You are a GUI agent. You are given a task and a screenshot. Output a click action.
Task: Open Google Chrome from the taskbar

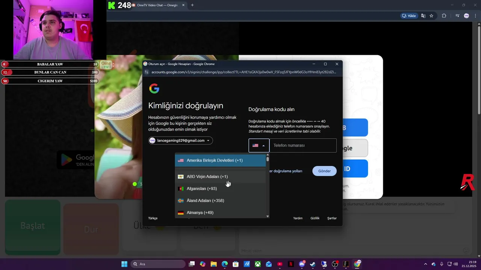pyautogui.click(x=357, y=264)
